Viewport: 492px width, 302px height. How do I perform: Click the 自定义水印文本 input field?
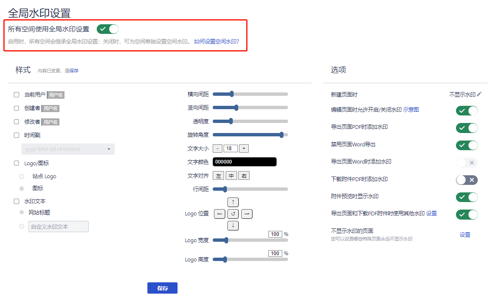(x=59, y=227)
